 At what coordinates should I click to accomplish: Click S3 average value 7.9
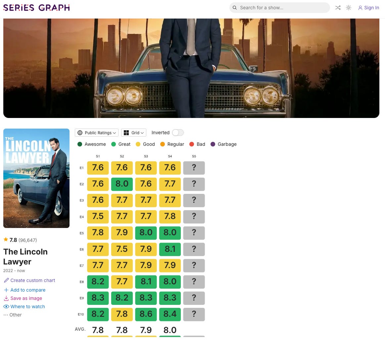pos(146,330)
